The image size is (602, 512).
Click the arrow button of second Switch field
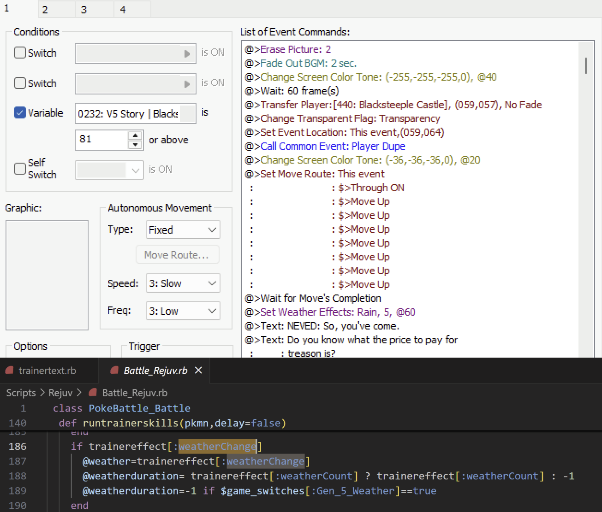[x=187, y=84]
